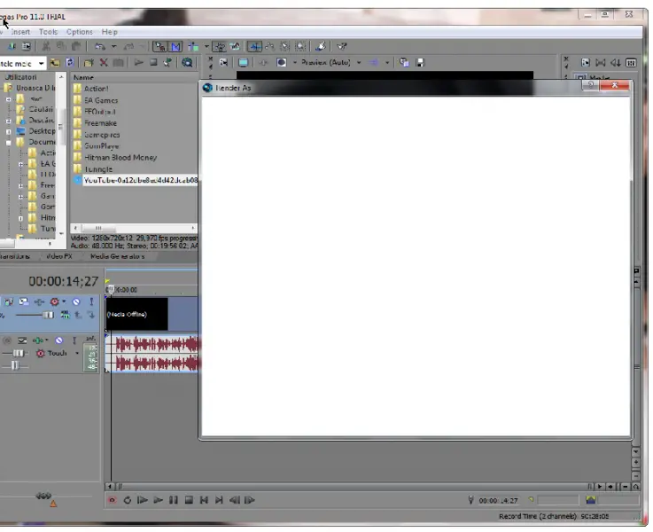This screenshot has height=532, width=653.
Task: Open the Tools menu
Action: pyautogui.click(x=49, y=32)
